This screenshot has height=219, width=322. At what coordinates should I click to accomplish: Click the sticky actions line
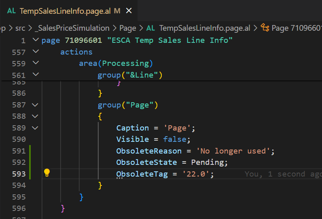tap(76, 52)
